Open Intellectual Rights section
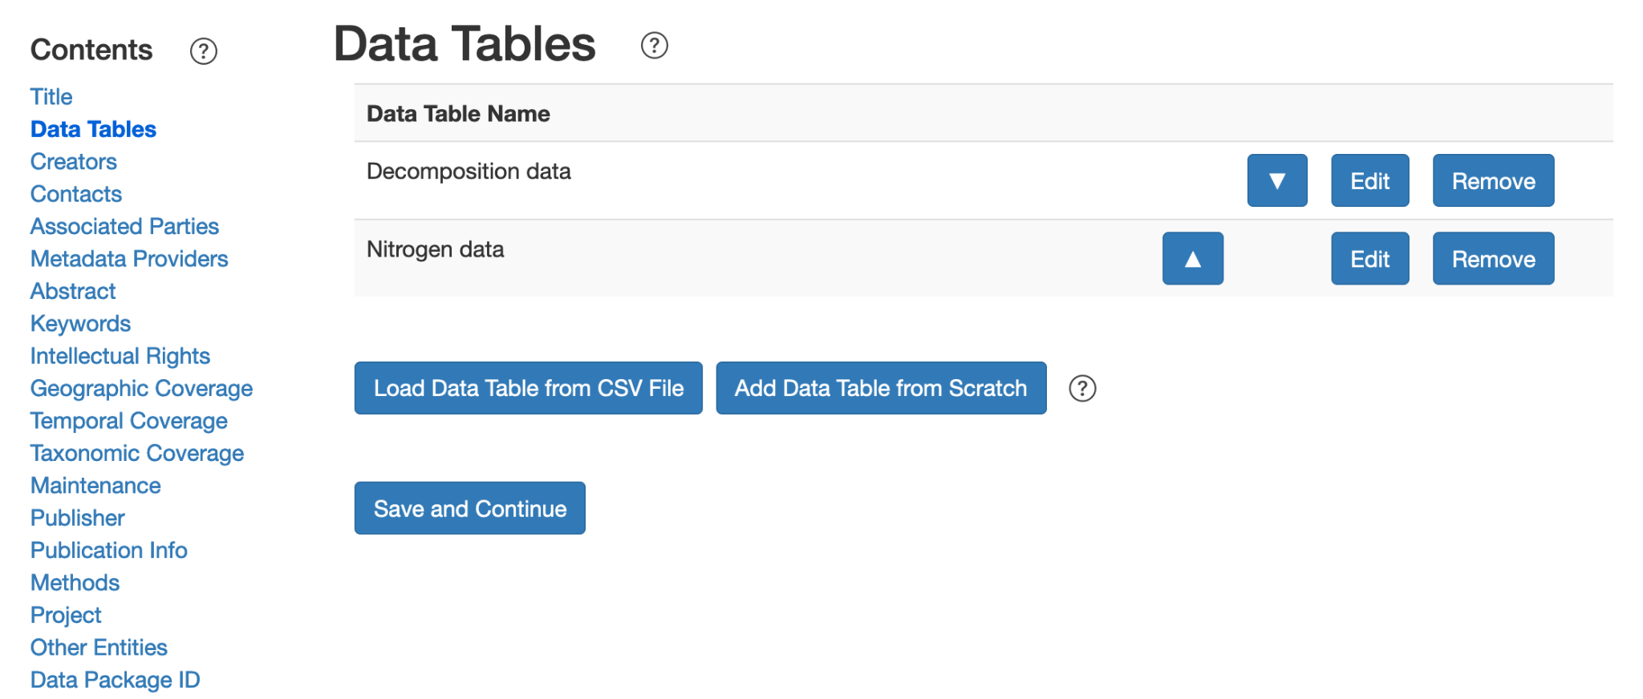The height and width of the screenshot is (699, 1643). click(120, 356)
